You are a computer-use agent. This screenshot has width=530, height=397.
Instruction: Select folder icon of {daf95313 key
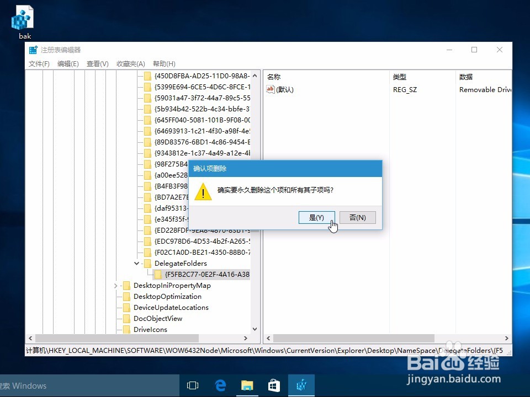click(x=148, y=208)
